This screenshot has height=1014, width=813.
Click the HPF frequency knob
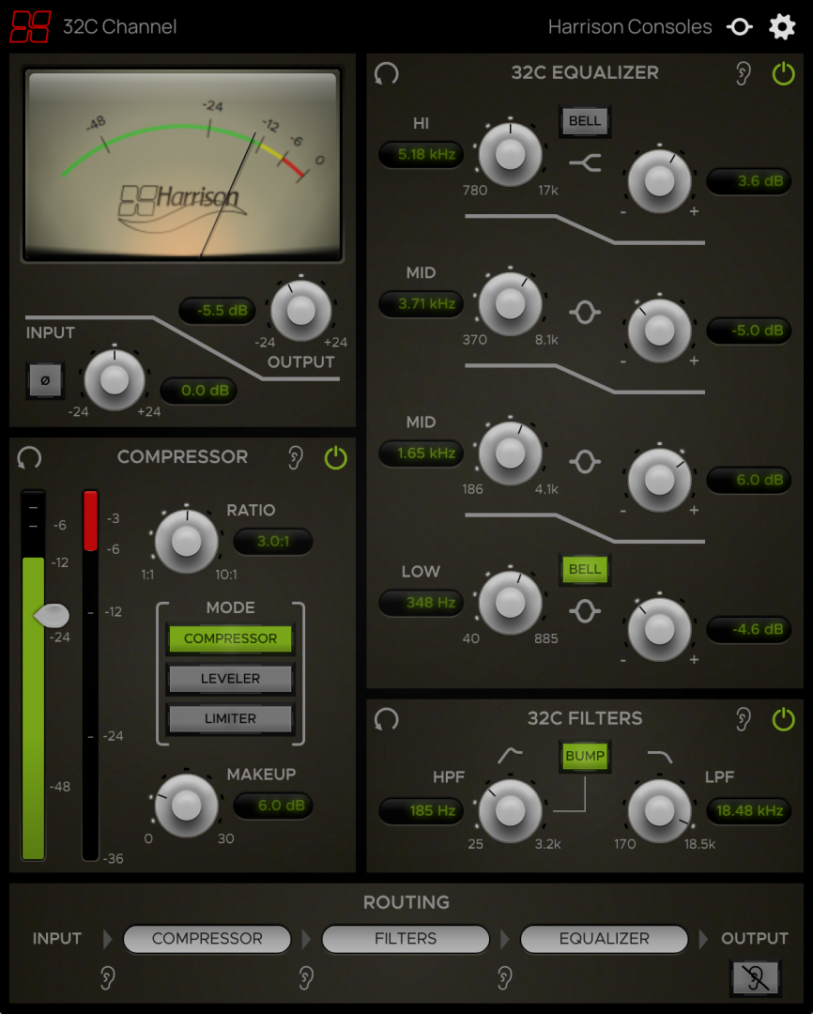[510, 811]
